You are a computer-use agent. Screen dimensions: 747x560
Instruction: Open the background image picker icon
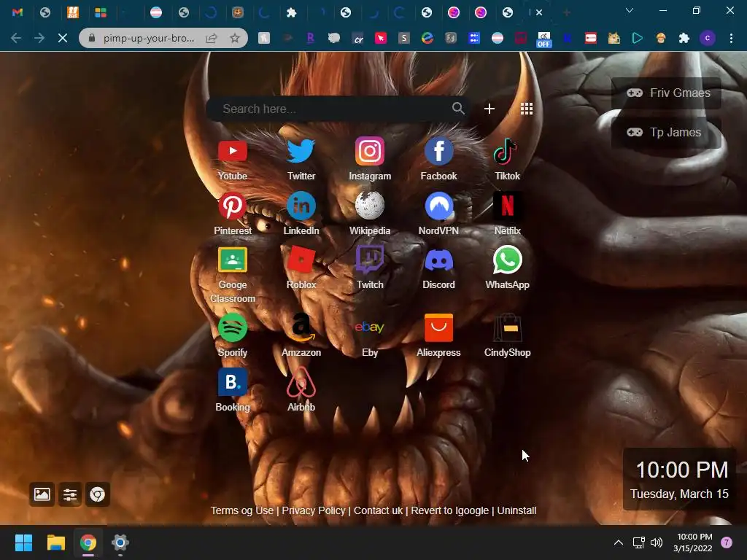pyautogui.click(x=42, y=494)
